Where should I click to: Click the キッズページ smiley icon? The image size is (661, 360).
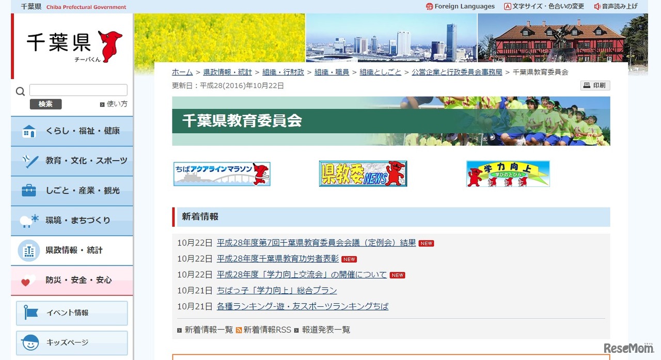(x=30, y=342)
